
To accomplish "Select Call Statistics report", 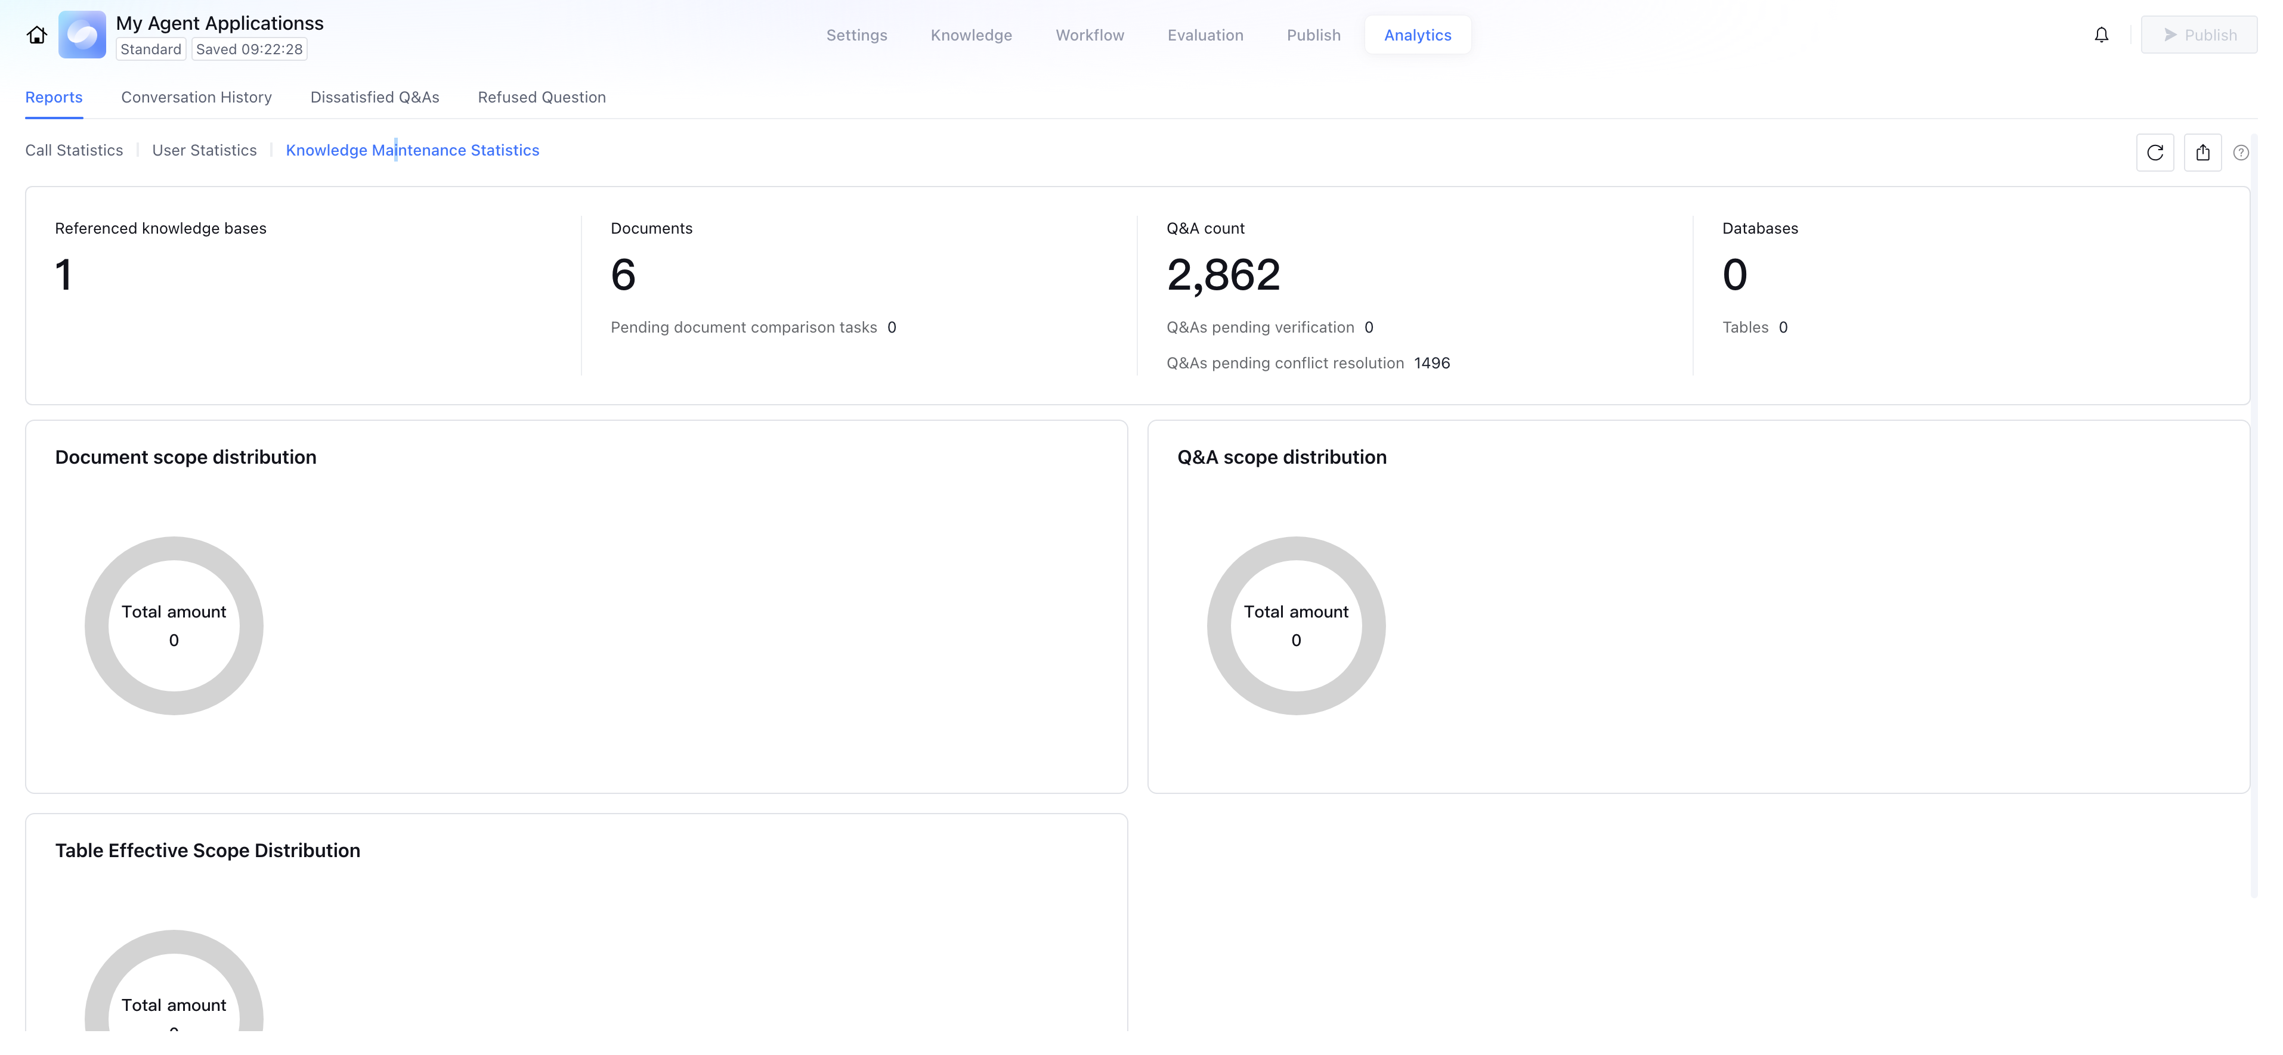I will [73, 151].
